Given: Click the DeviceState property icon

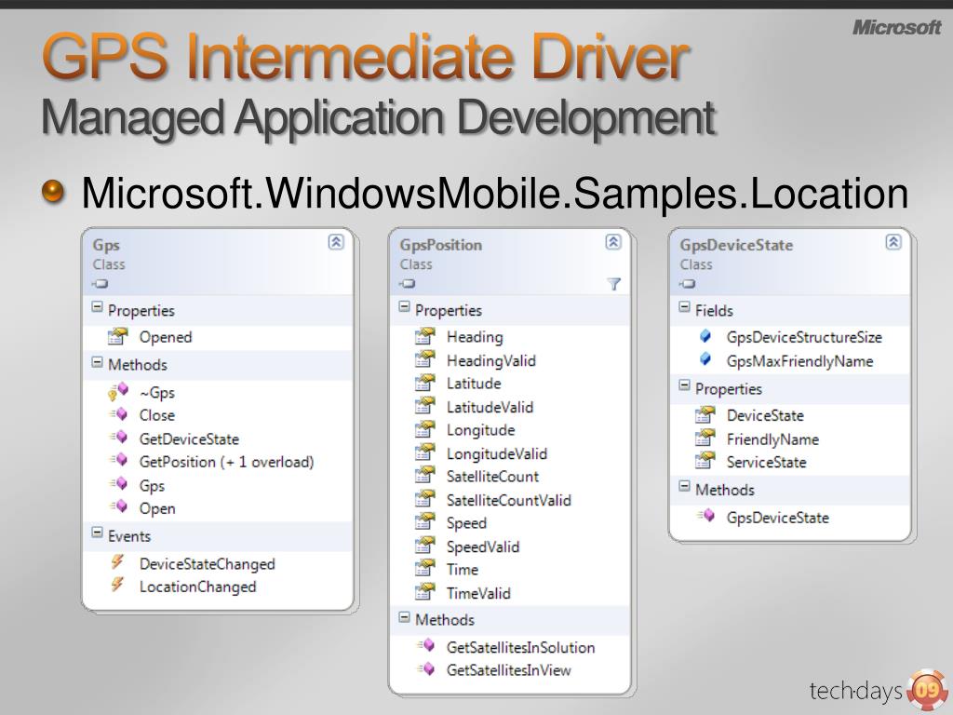Looking at the screenshot, I should coord(705,414).
